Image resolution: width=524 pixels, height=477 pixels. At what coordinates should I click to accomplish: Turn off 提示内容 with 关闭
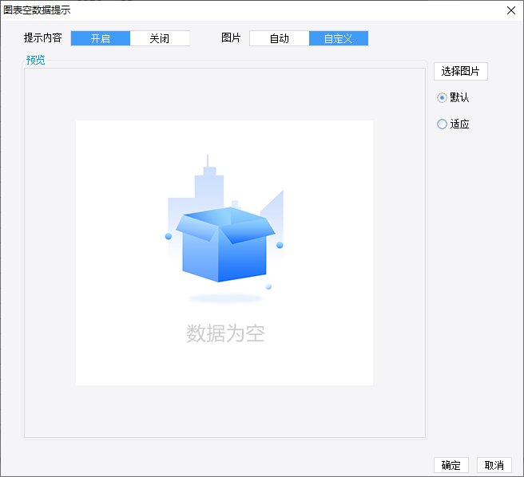[x=160, y=38]
